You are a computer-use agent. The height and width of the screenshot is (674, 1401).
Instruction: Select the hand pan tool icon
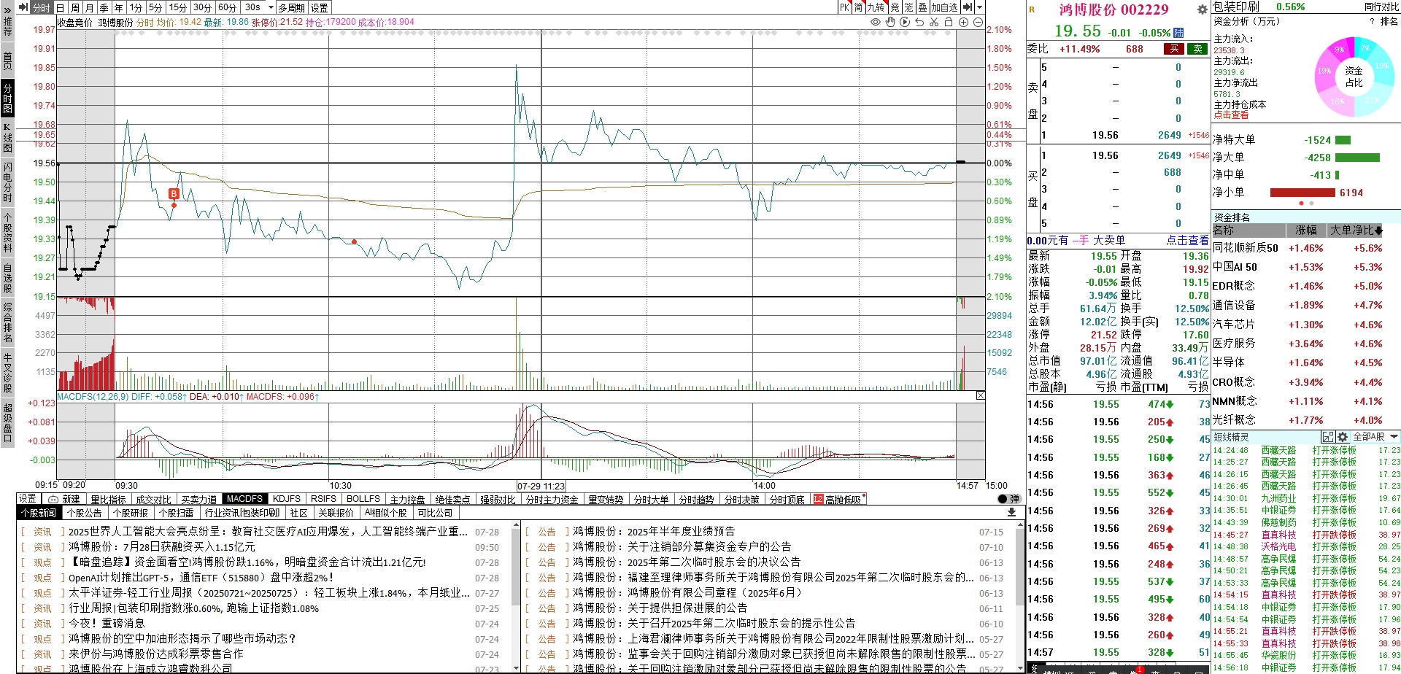[890, 23]
